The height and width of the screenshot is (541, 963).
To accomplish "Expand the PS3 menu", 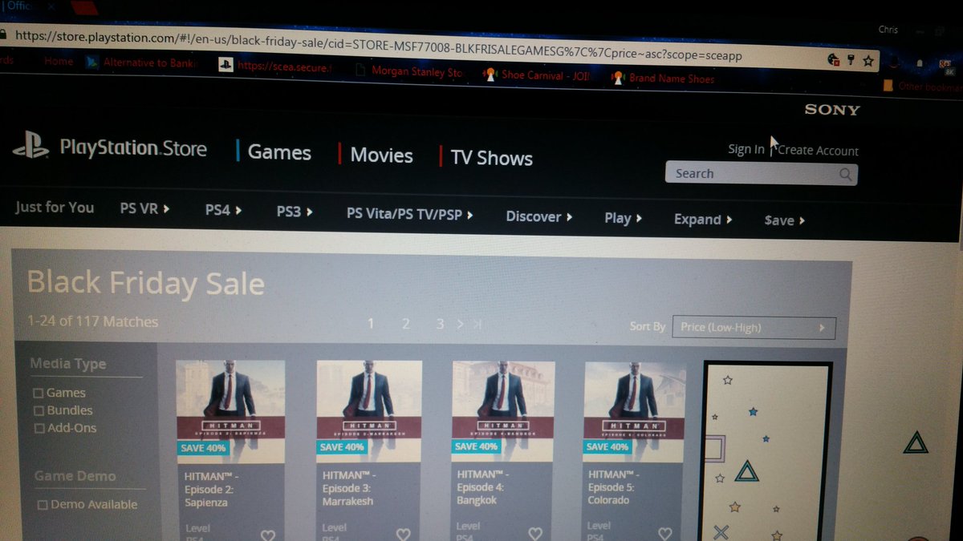I will click(295, 212).
